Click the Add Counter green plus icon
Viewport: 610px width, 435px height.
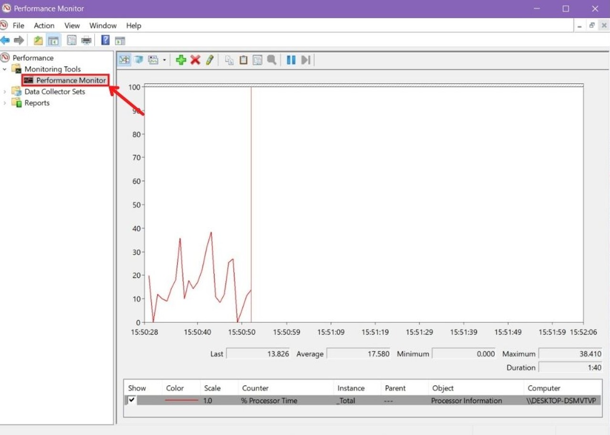181,60
